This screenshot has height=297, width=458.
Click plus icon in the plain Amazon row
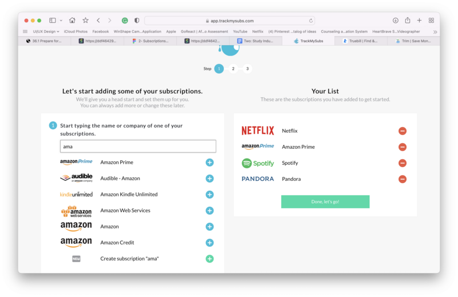point(210,227)
